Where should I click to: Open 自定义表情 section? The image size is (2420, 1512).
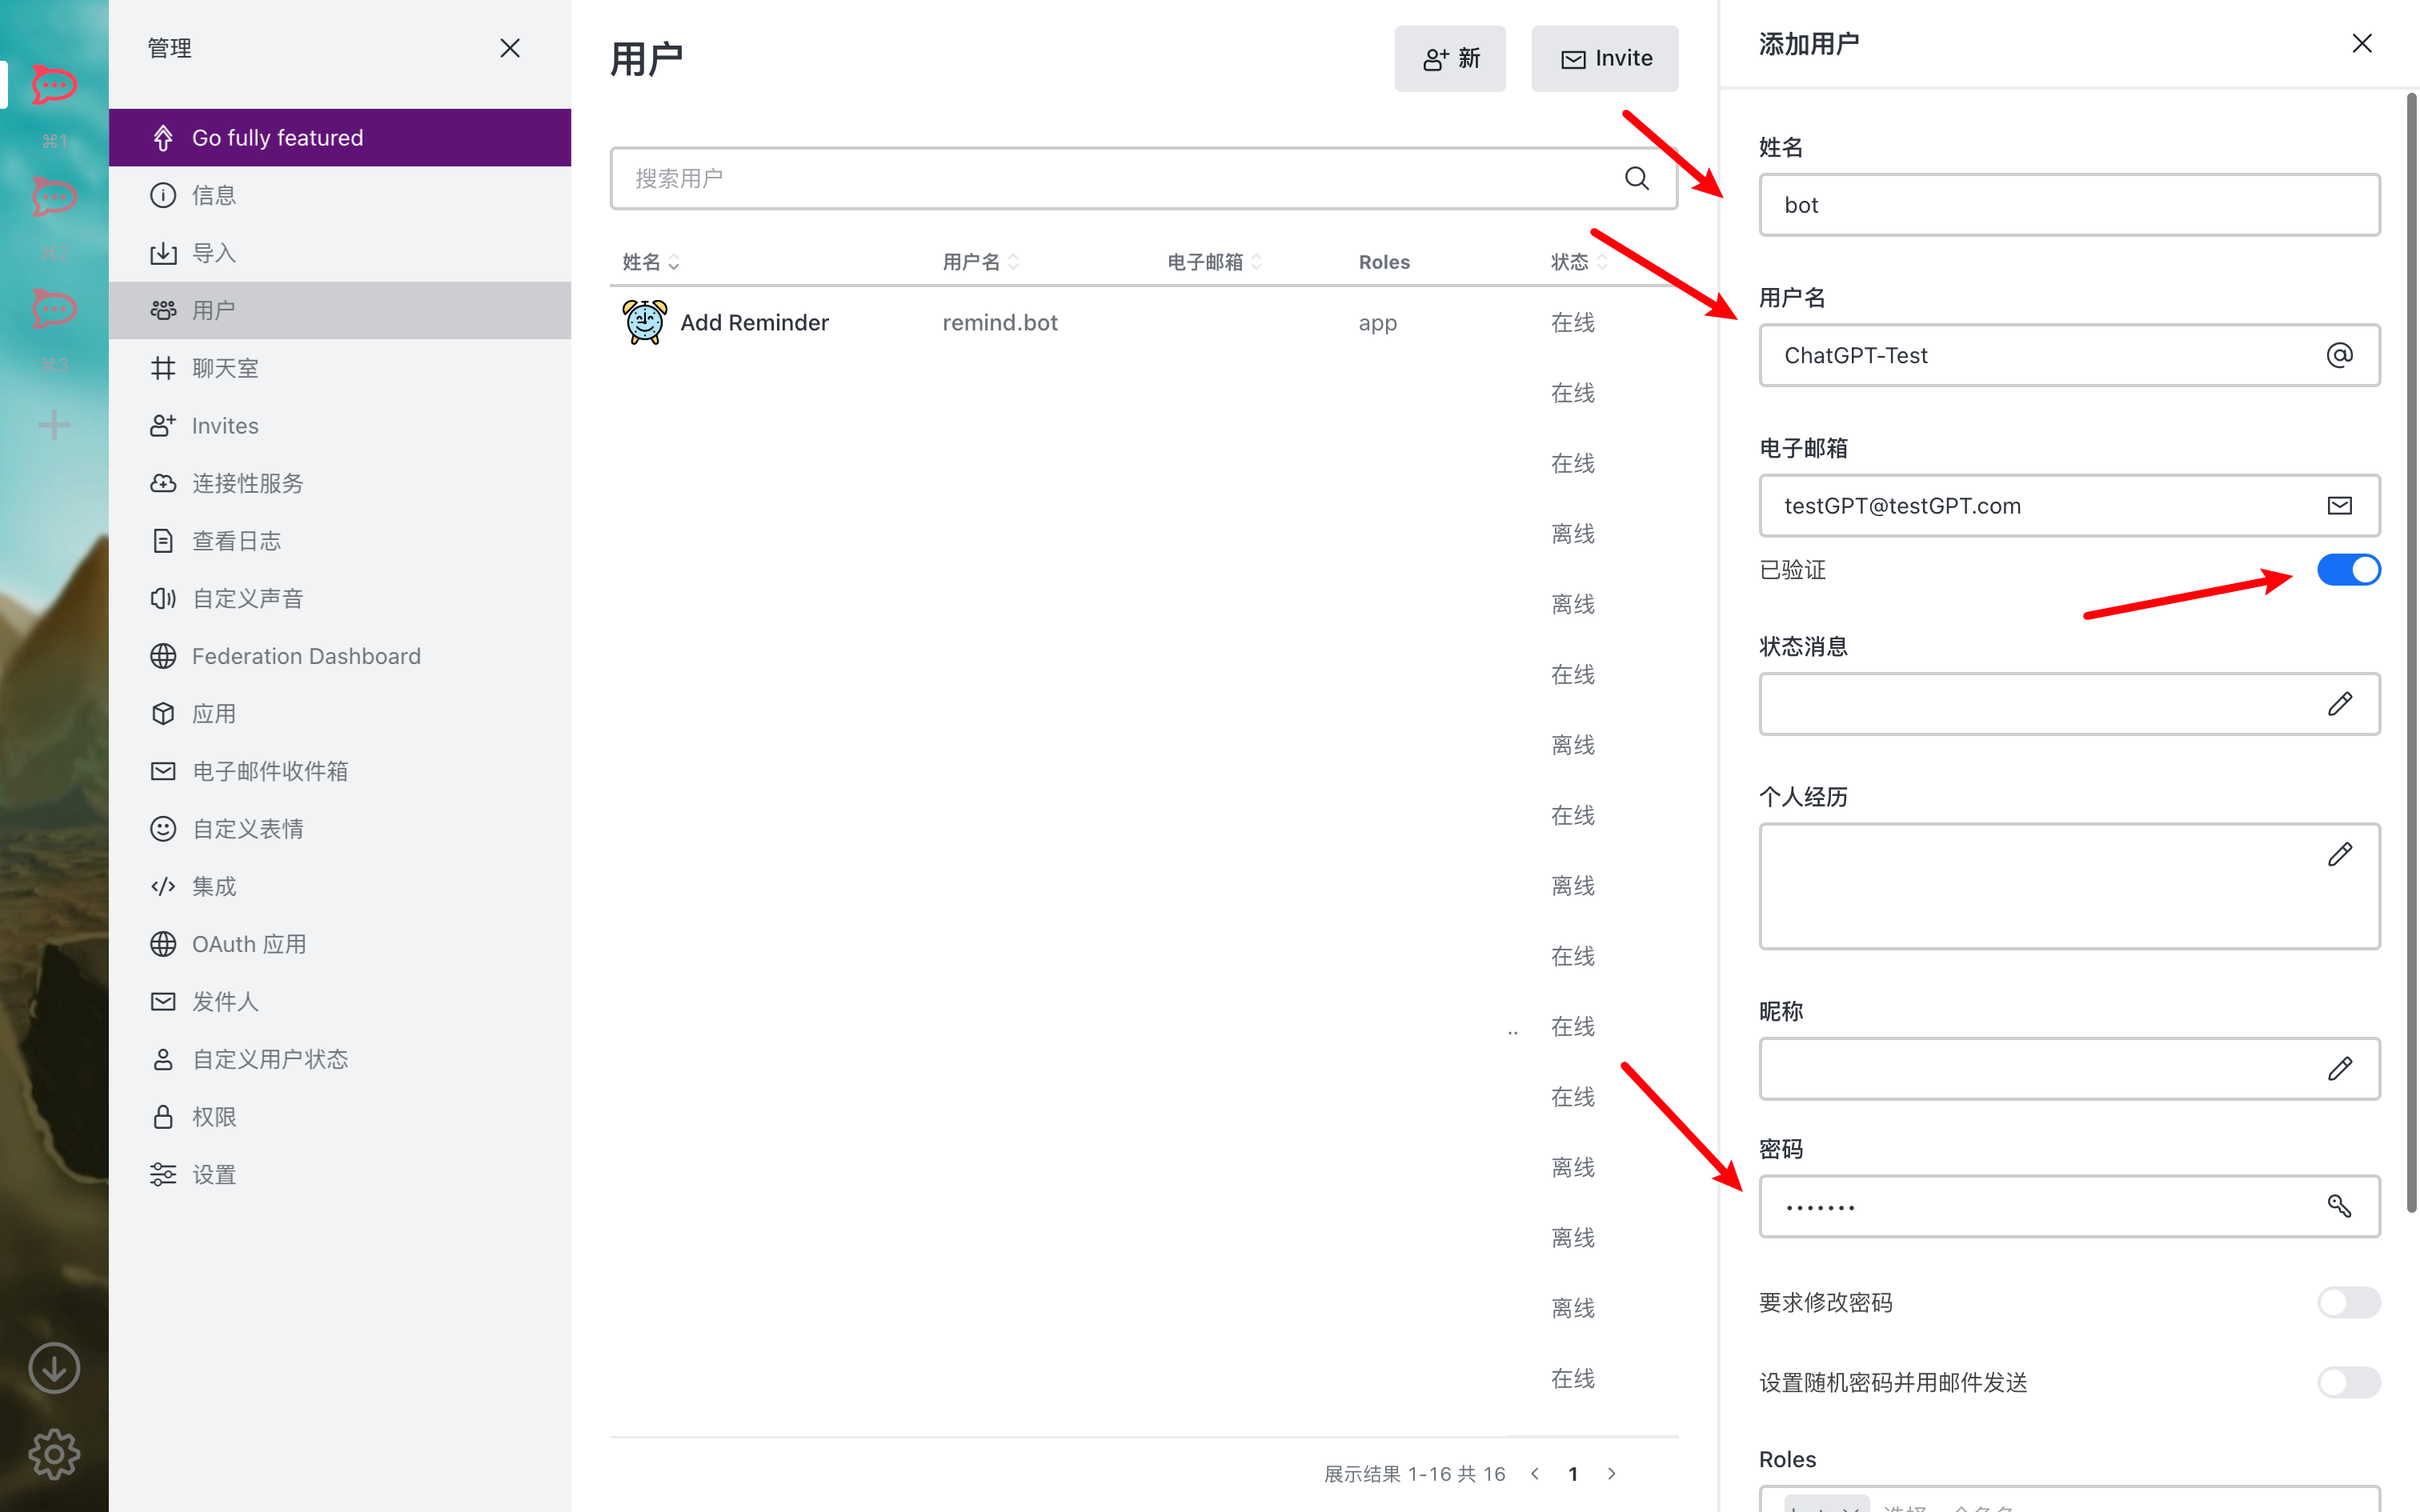pyautogui.click(x=340, y=829)
